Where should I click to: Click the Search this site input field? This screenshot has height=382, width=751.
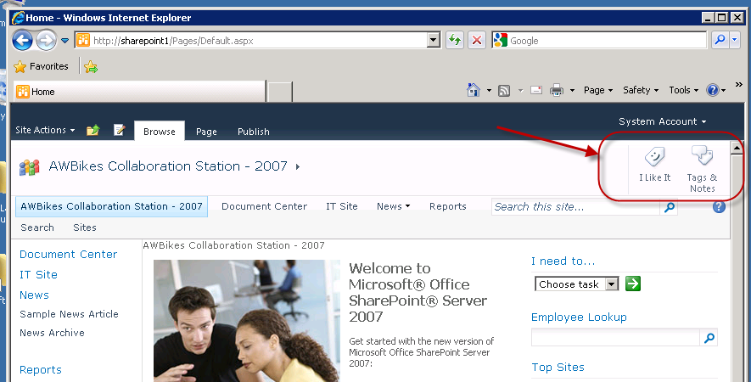coord(575,207)
